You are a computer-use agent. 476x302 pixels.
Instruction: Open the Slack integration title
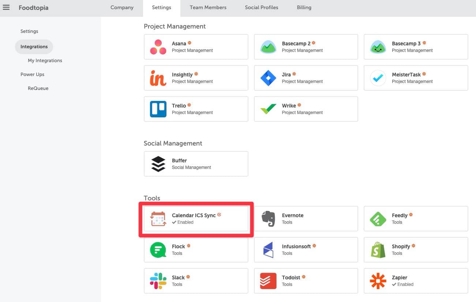(178, 278)
